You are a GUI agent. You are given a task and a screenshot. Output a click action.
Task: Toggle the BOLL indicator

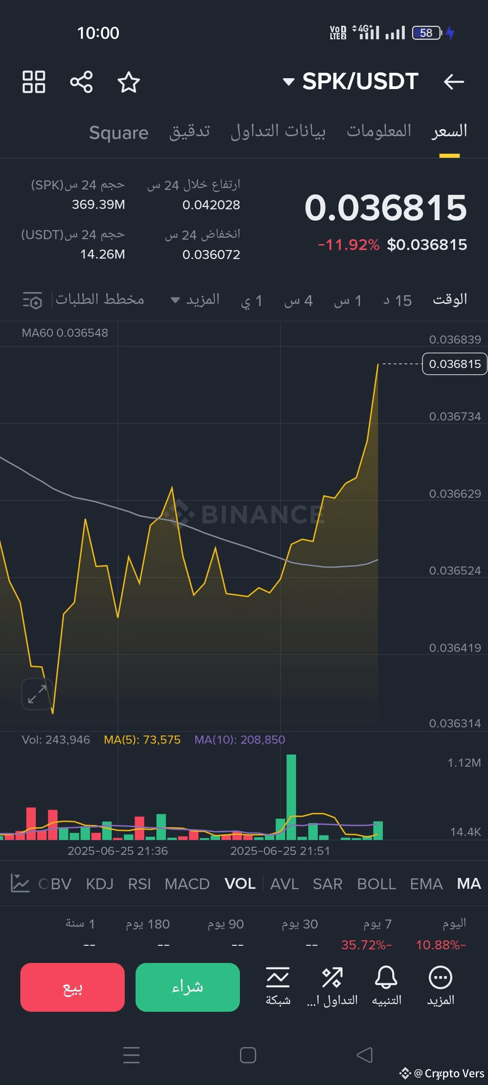pos(376,884)
